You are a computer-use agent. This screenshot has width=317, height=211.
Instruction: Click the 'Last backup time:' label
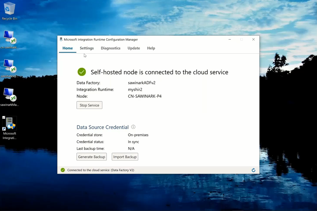point(90,149)
